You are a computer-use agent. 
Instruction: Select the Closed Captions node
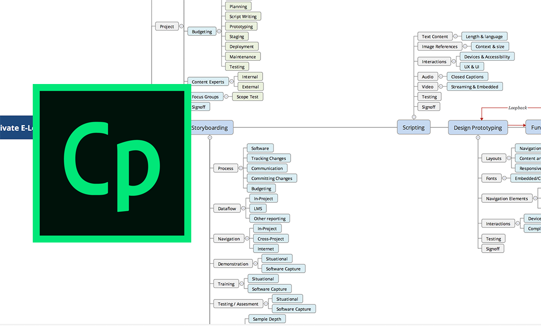[x=468, y=77]
